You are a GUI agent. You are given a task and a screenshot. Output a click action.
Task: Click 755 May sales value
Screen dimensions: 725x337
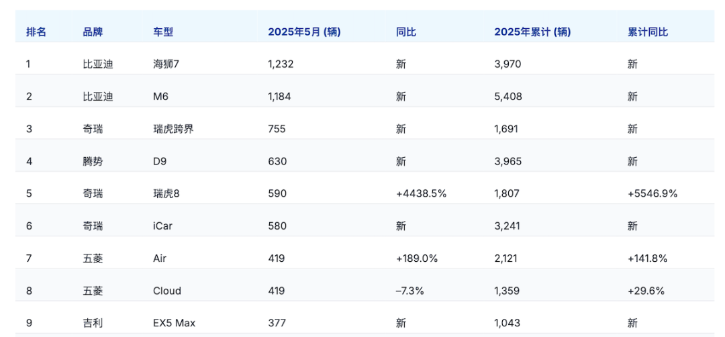click(277, 129)
